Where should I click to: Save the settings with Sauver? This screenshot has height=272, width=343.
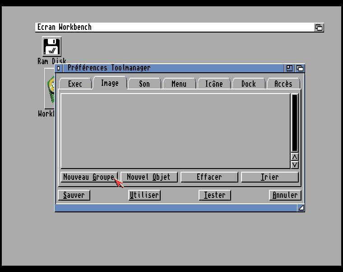pyautogui.click(x=74, y=195)
